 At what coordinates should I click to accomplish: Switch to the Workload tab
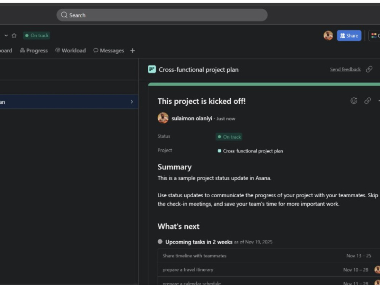point(71,51)
